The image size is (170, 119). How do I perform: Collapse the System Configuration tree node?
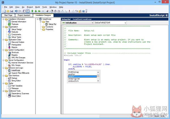pos(3,50)
